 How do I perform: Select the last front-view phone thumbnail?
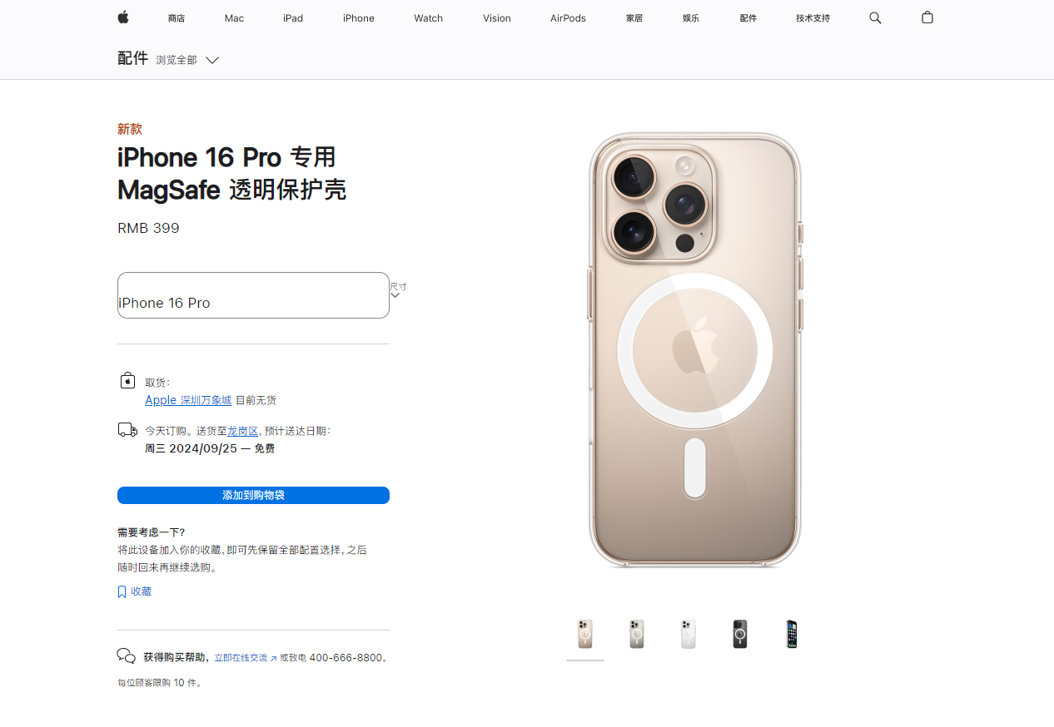[x=792, y=635]
